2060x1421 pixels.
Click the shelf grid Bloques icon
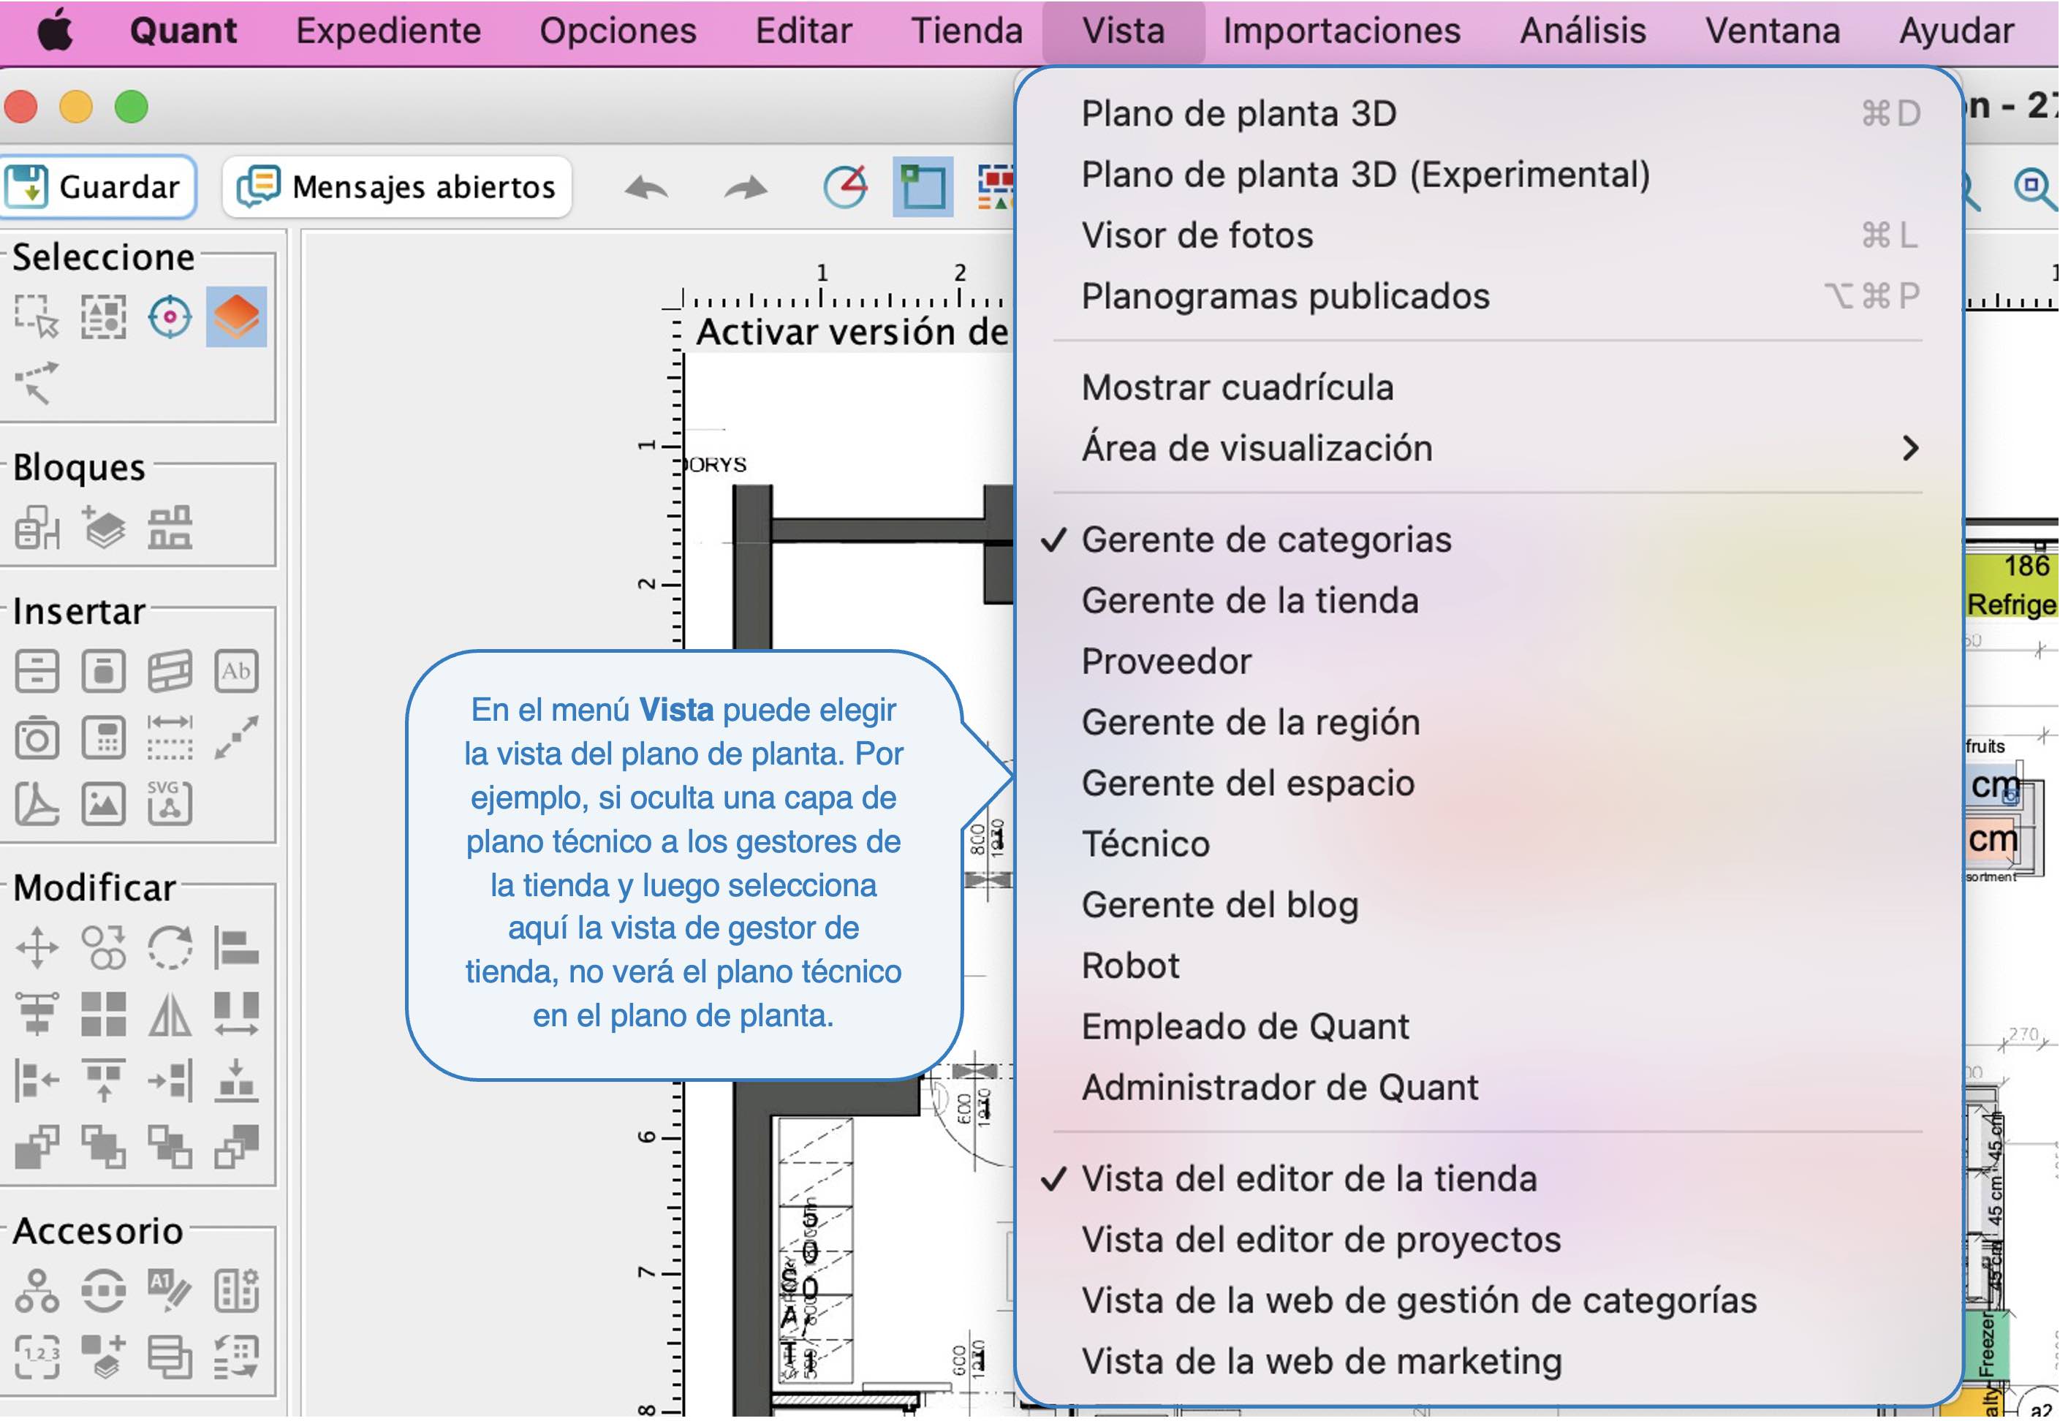170,528
